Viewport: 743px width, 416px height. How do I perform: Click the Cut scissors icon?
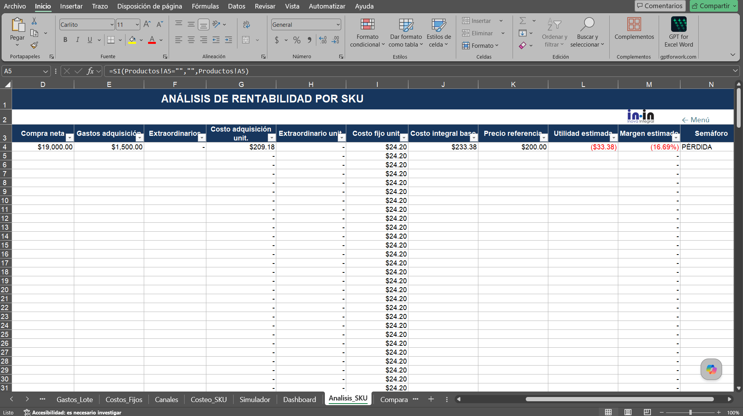tap(34, 21)
